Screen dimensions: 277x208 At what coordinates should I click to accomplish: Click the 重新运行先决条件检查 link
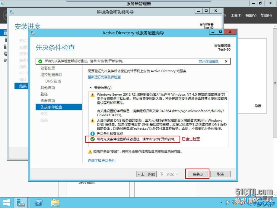pyautogui.click(x=104, y=77)
